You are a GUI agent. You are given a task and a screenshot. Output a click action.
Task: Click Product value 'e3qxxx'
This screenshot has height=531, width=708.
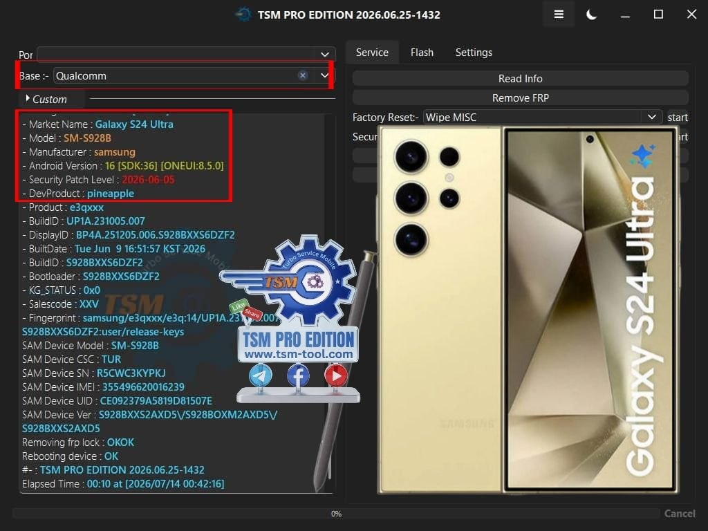pos(86,207)
